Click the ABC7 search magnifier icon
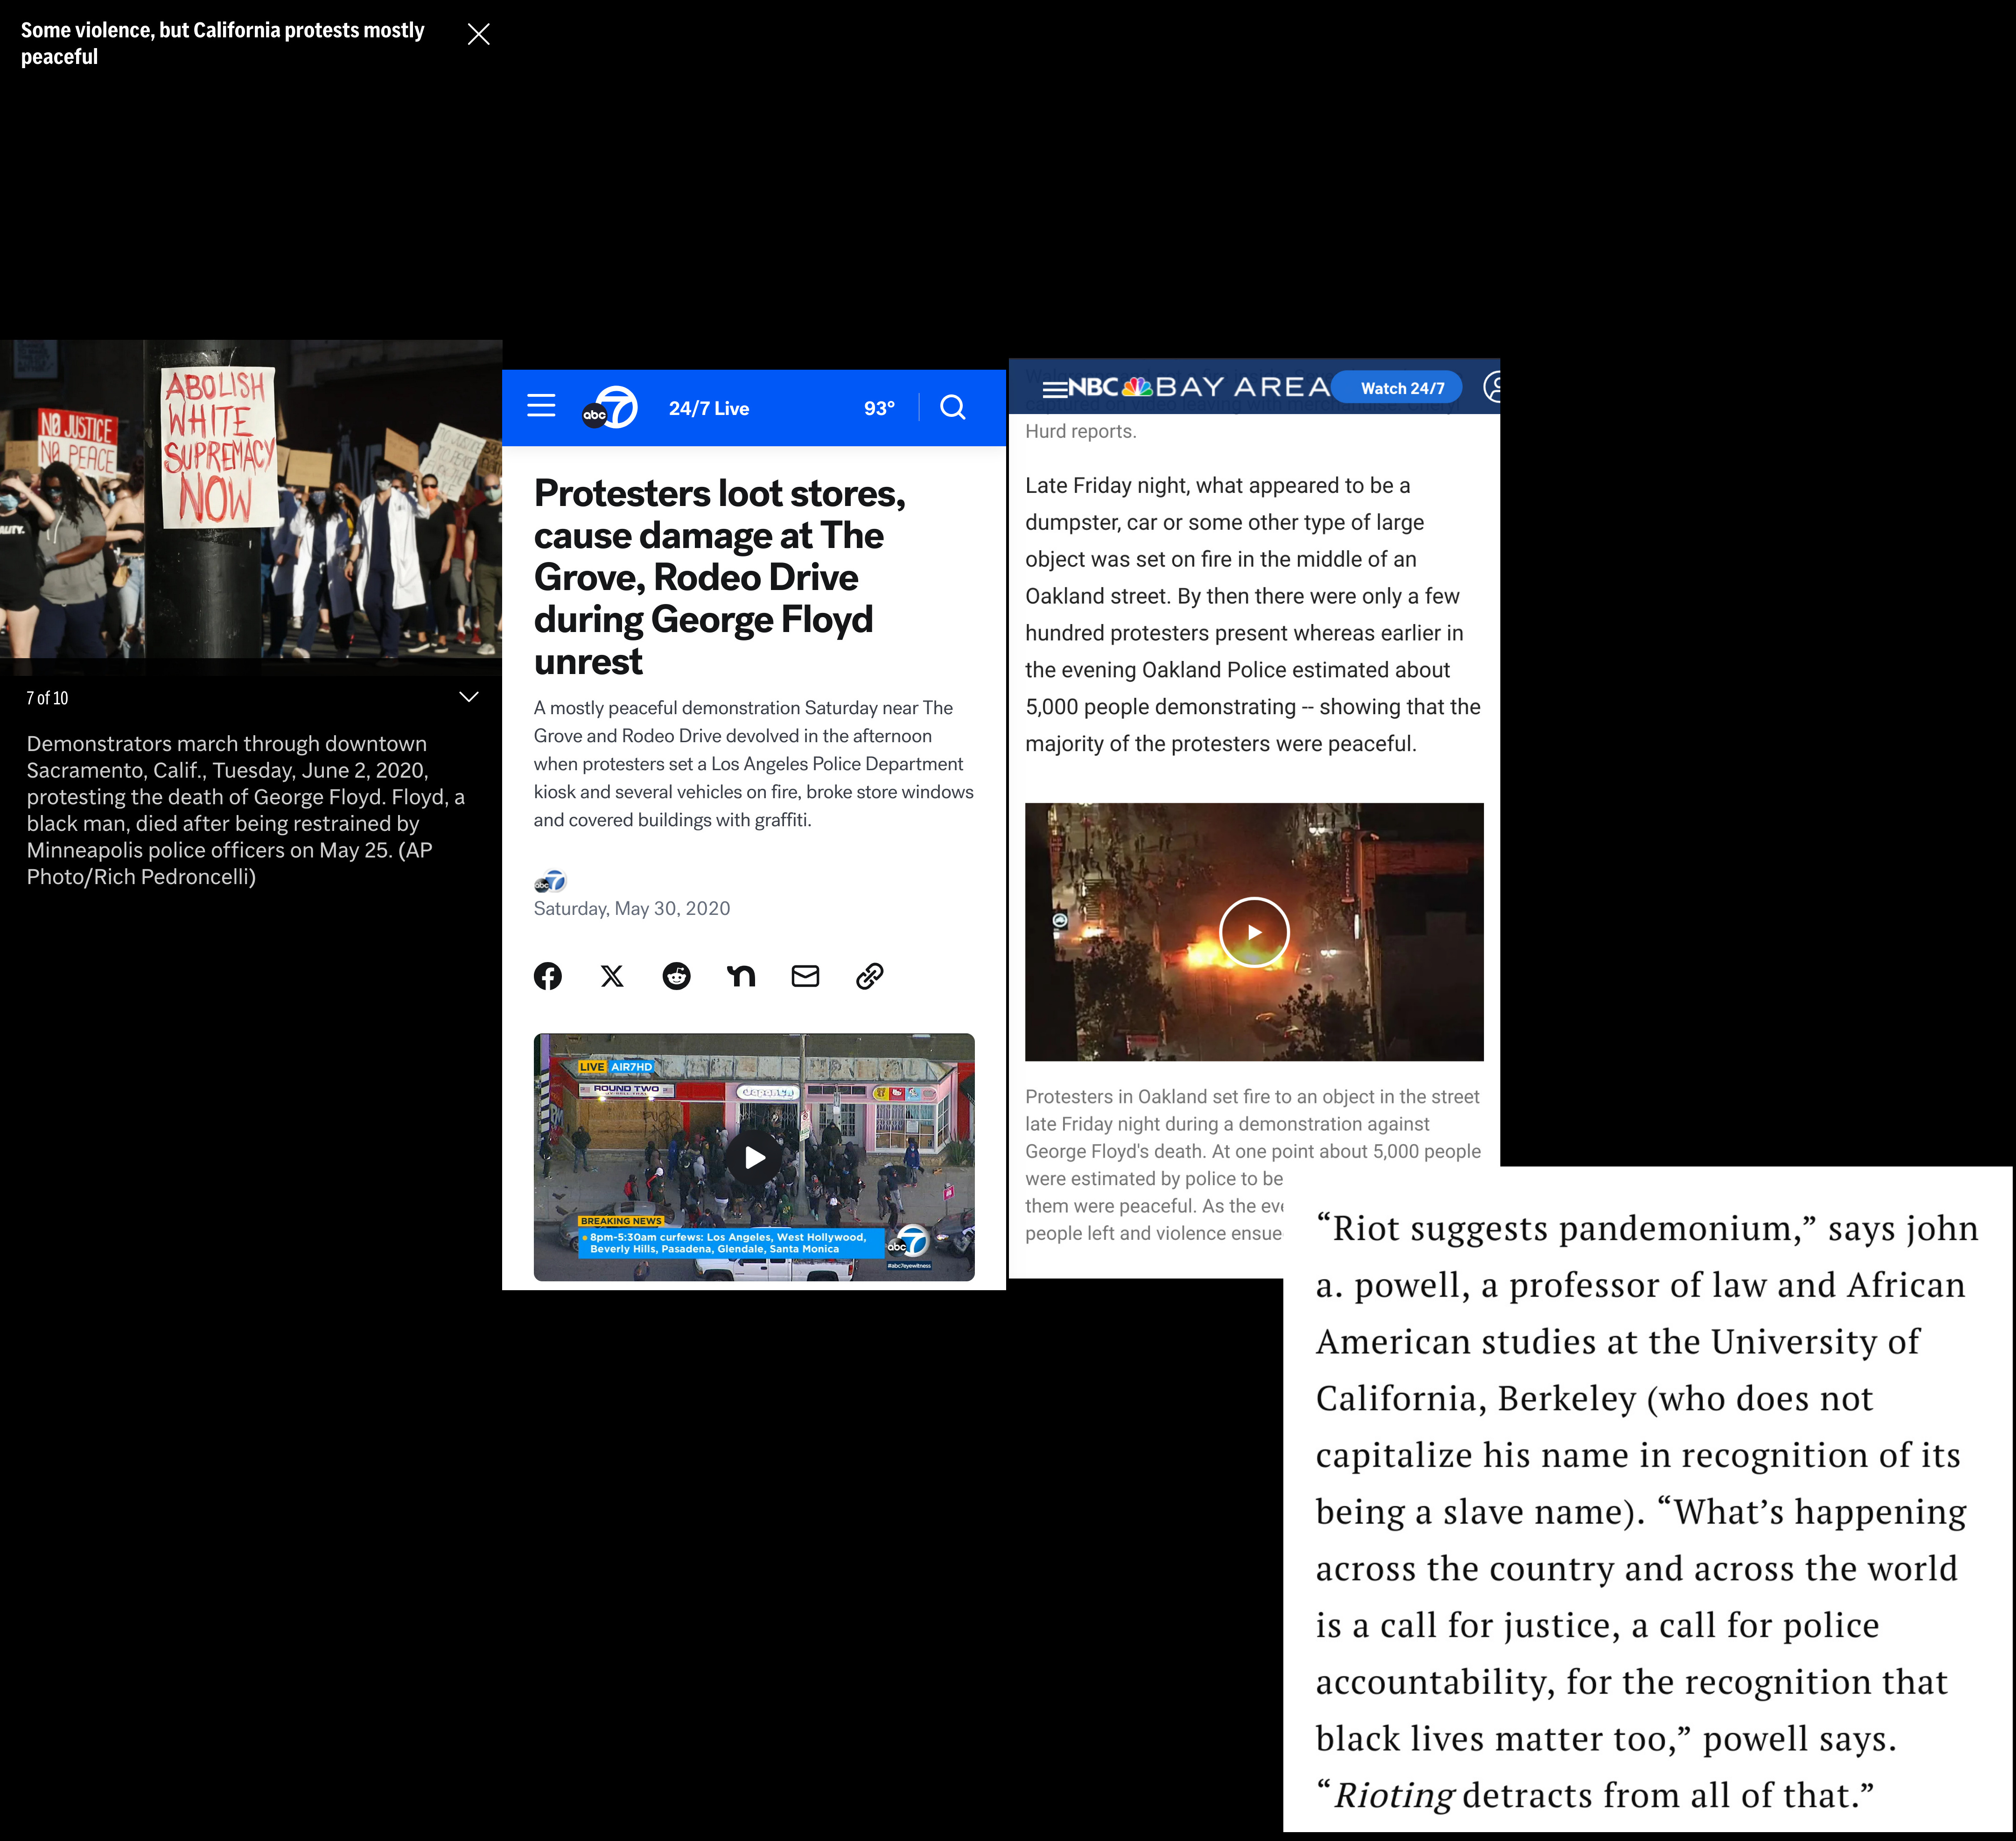The width and height of the screenshot is (2016, 1841). point(953,407)
